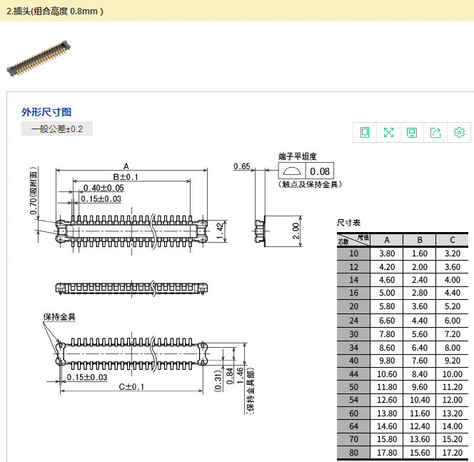This screenshot has width=474, height=462.
Task: Select column header B in dimension table
Action: (420, 240)
